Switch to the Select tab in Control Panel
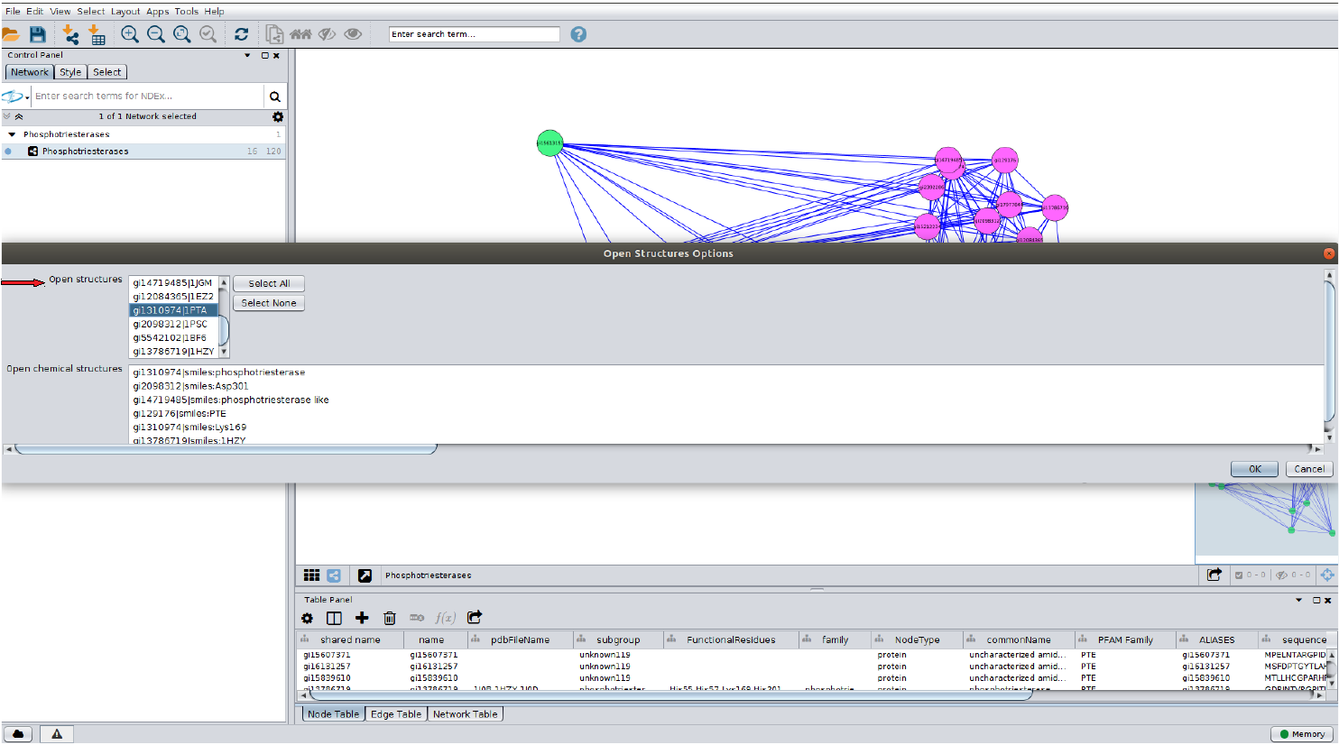Image resolution: width=1339 pixels, height=745 pixels. click(106, 72)
